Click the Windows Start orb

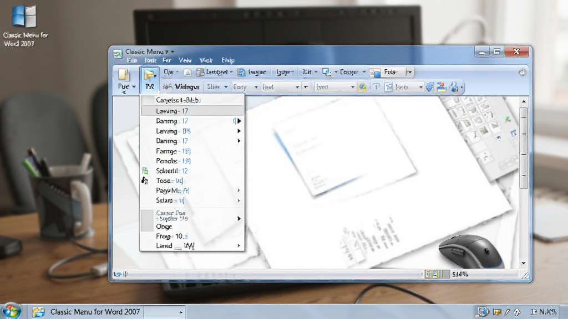(x=11, y=311)
